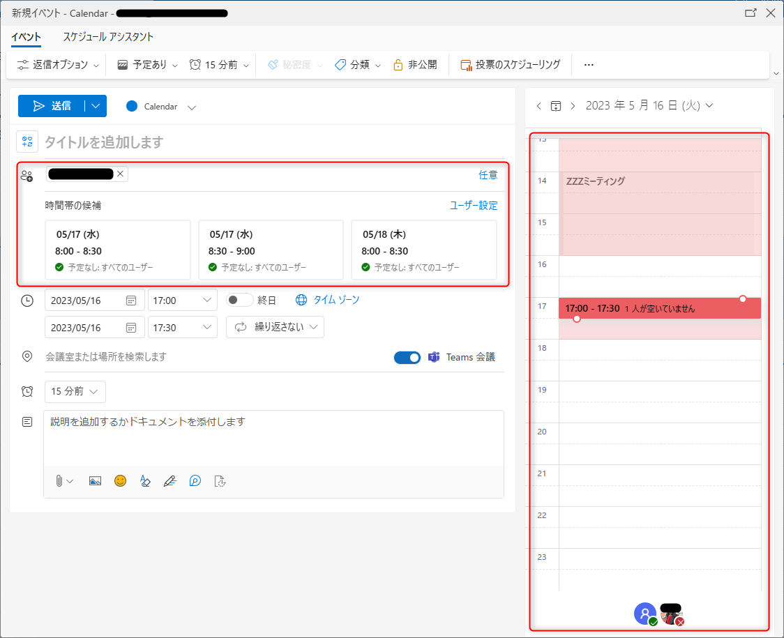Click the text formatting icon
This screenshot has height=638, width=784.
[145, 481]
